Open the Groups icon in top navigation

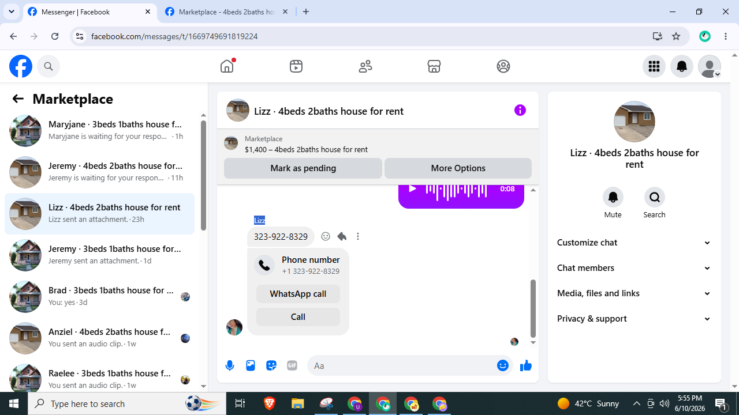click(x=503, y=66)
